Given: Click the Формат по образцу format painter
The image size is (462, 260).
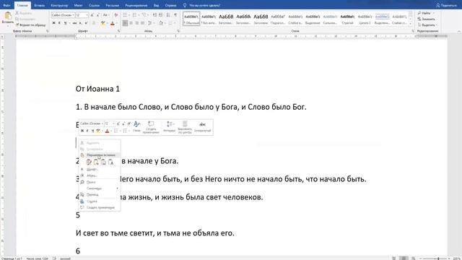Looking at the screenshot, I should click(x=30, y=25).
